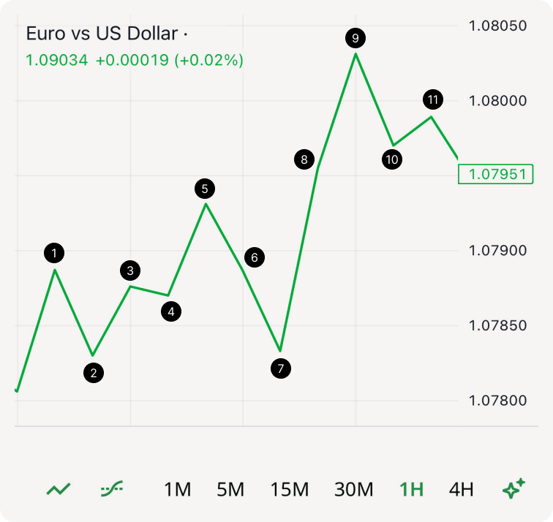553x522 pixels.
Task: Select chart marker number 1
Action: [54, 253]
